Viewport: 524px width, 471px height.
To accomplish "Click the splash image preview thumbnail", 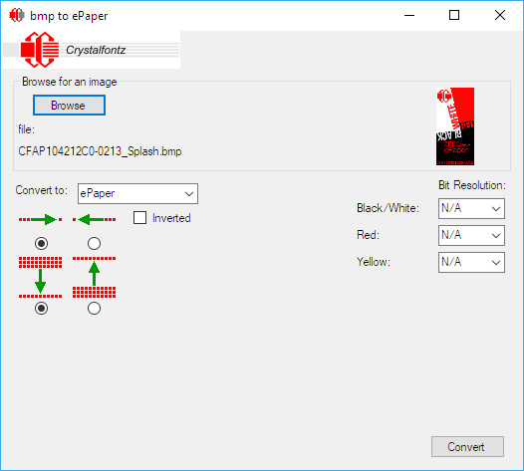I will coord(455,126).
